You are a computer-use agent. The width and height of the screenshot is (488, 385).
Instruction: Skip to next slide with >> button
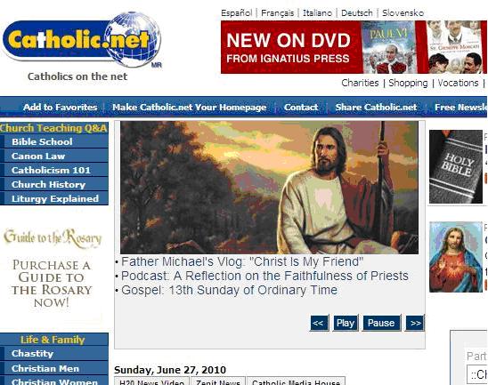point(415,323)
